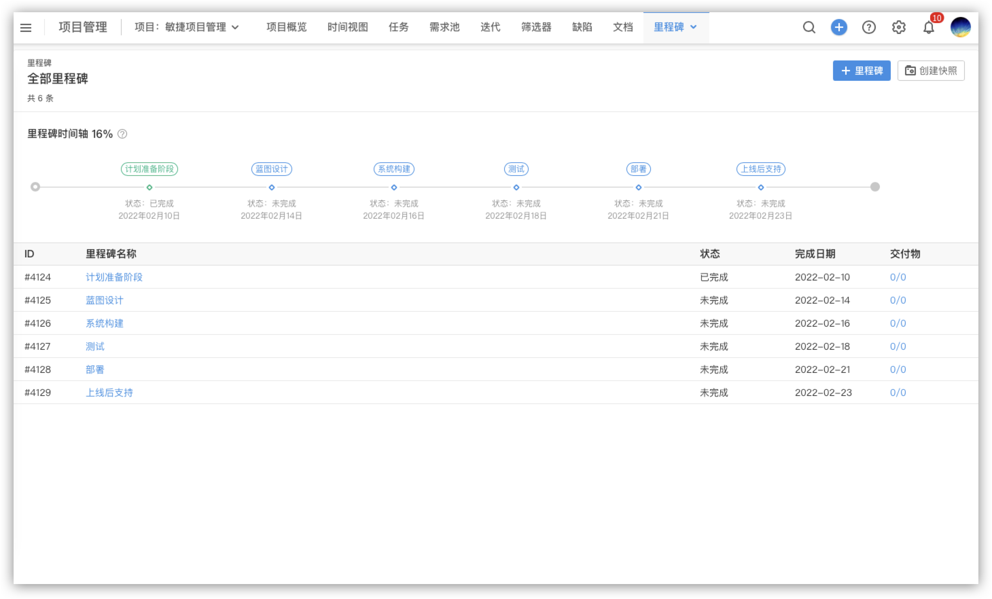Click the 计划准备阶段 green timeline label
Viewport: 992px width, 599px height.
pos(149,169)
